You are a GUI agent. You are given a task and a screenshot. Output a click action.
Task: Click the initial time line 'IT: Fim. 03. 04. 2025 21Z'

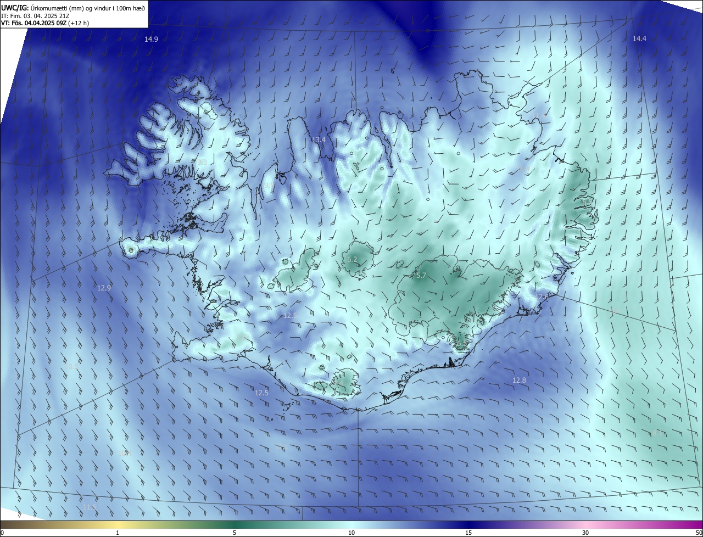(35, 16)
